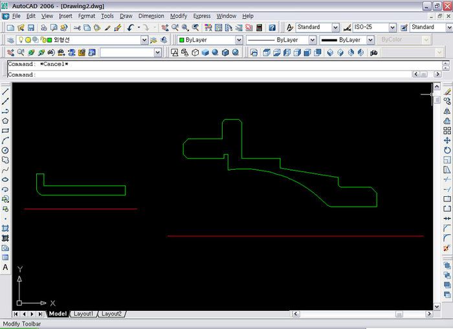Select the Model tab
Viewport: 453px width, 329px height.
click(58, 313)
